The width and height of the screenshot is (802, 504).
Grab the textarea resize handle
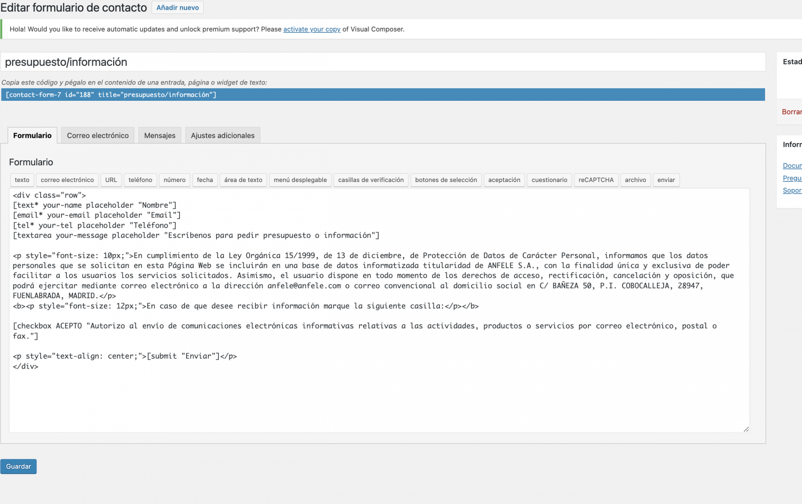[x=746, y=429]
